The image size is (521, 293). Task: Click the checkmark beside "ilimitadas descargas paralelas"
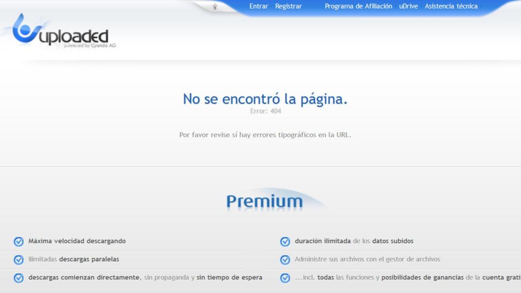[x=17, y=259]
